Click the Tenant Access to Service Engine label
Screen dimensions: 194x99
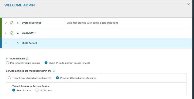pos(31,86)
